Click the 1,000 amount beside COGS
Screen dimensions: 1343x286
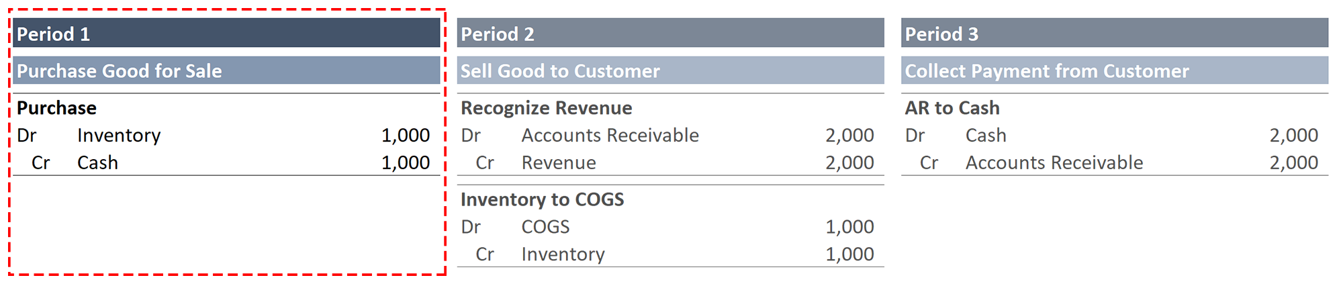[x=849, y=227]
